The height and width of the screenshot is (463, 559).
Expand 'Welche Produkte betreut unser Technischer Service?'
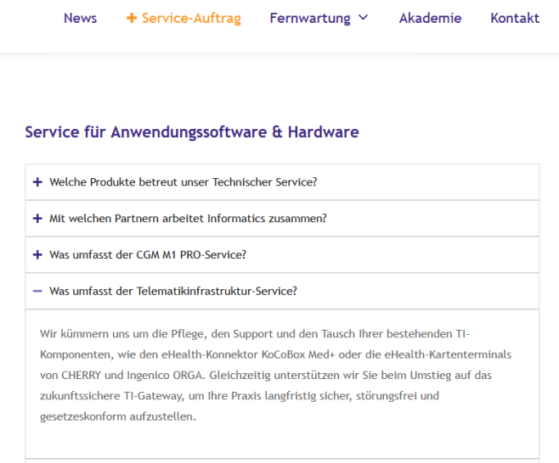pos(183,182)
